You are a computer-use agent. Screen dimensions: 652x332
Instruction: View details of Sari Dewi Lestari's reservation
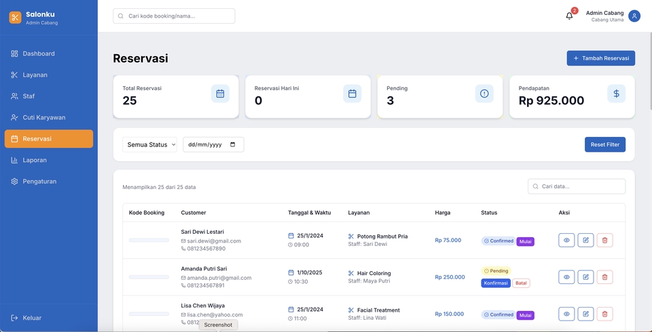[566, 240]
